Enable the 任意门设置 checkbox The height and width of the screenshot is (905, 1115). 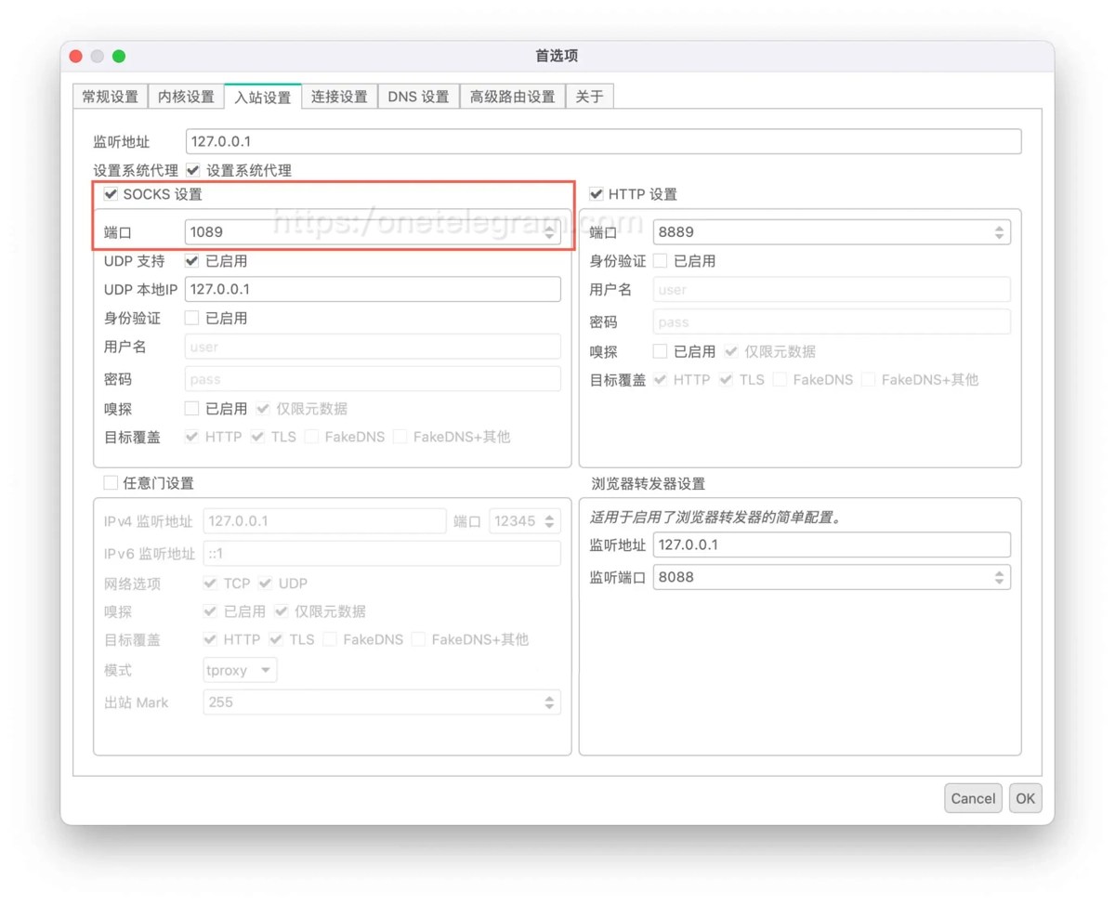click(x=111, y=483)
